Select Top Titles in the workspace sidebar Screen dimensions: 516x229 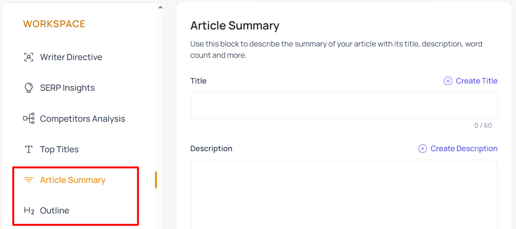pyautogui.click(x=59, y=149)
